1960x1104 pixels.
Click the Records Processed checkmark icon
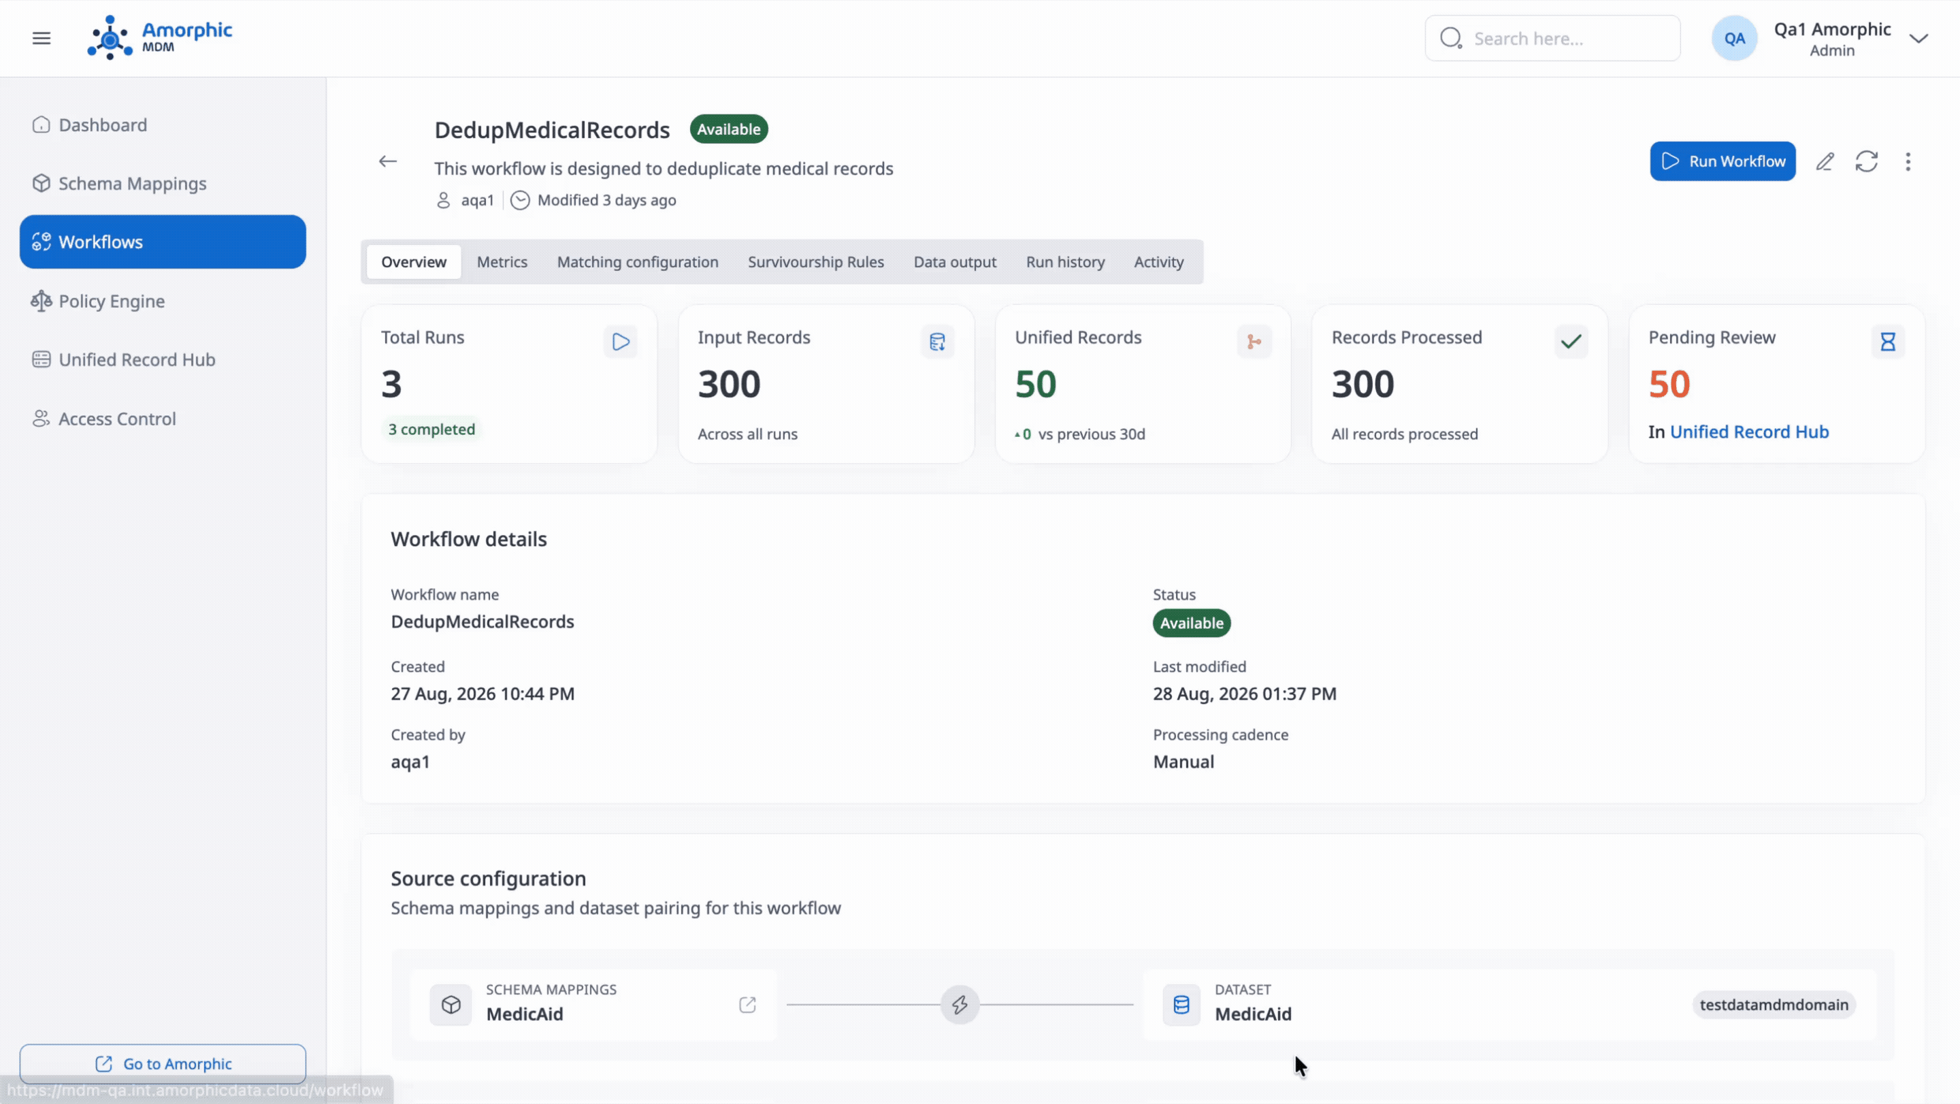(1571, 342)
